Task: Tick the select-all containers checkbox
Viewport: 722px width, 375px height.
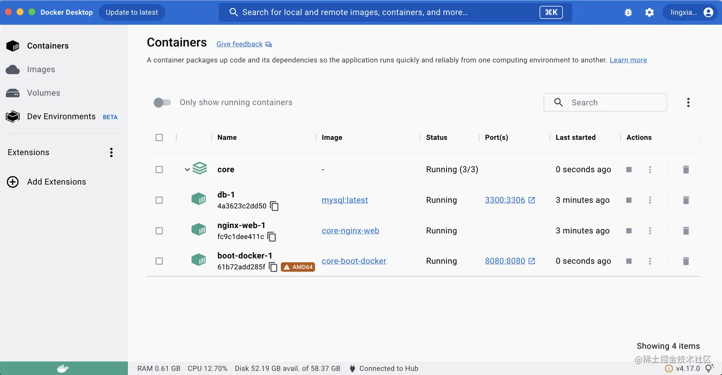Action: click(159, 137)
